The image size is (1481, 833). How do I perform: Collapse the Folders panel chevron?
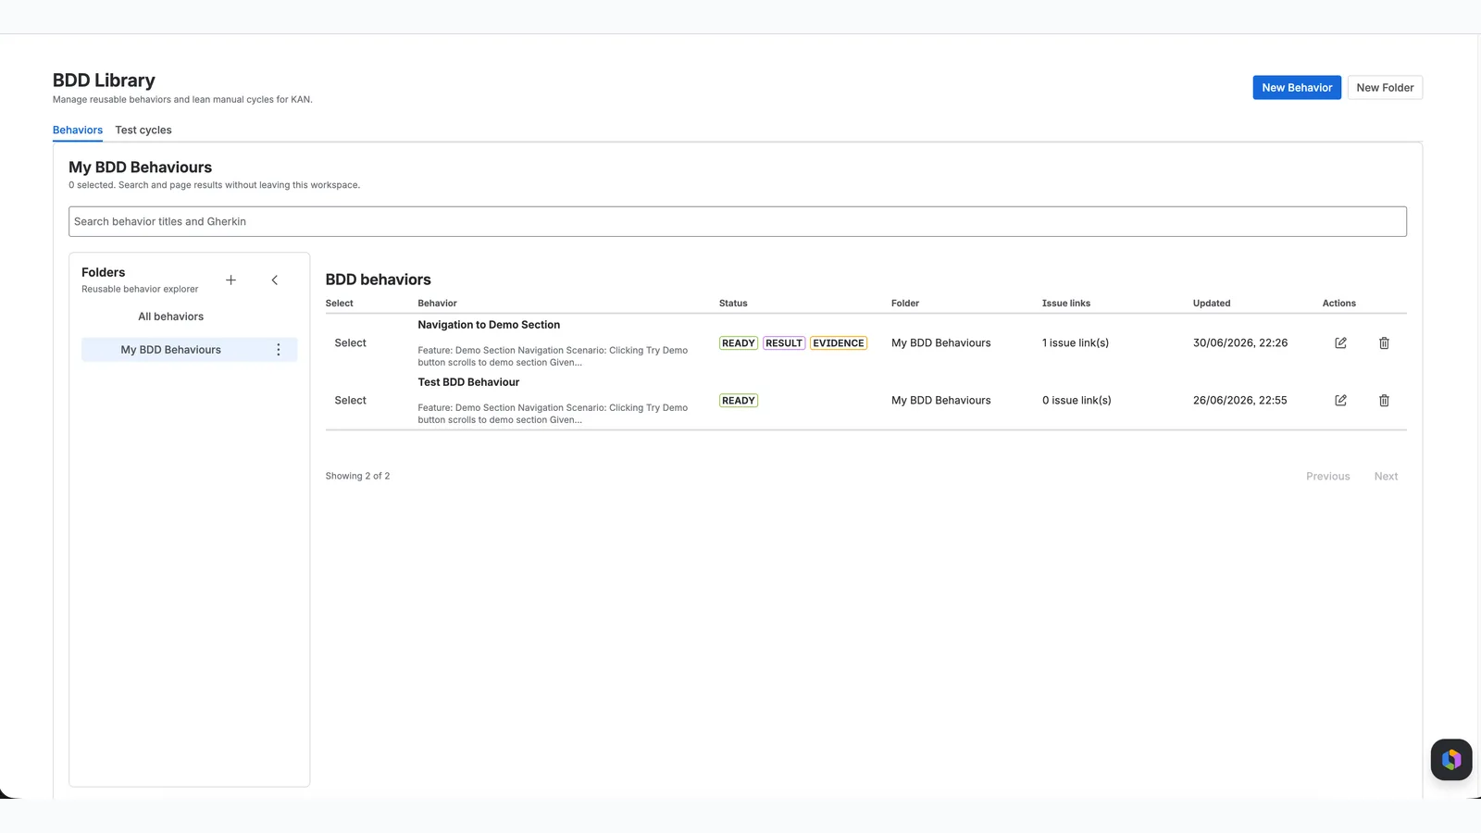pyautogui.click(x=275, y=280)
